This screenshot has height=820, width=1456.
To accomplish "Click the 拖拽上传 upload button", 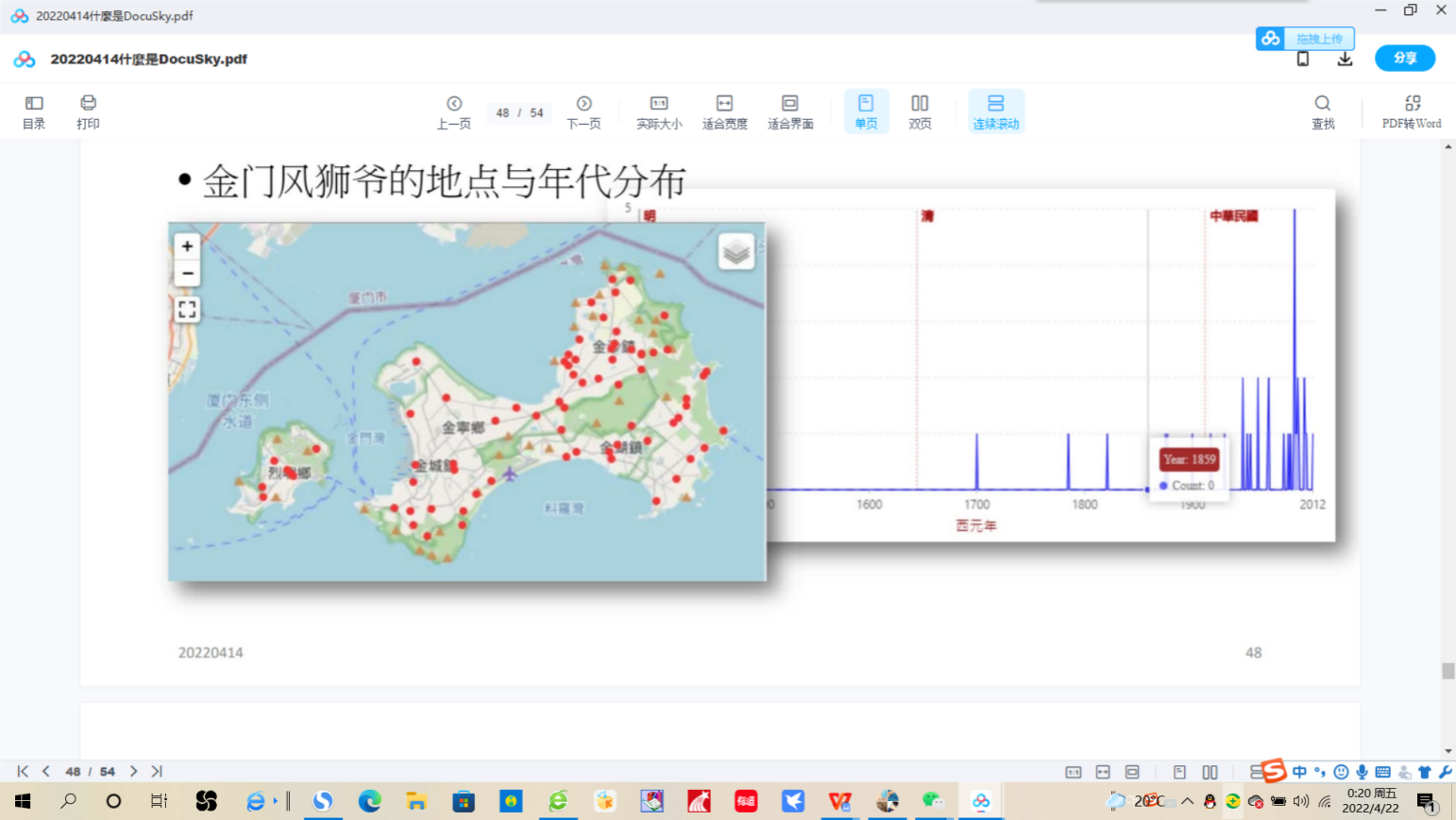I will (1306, 39).
